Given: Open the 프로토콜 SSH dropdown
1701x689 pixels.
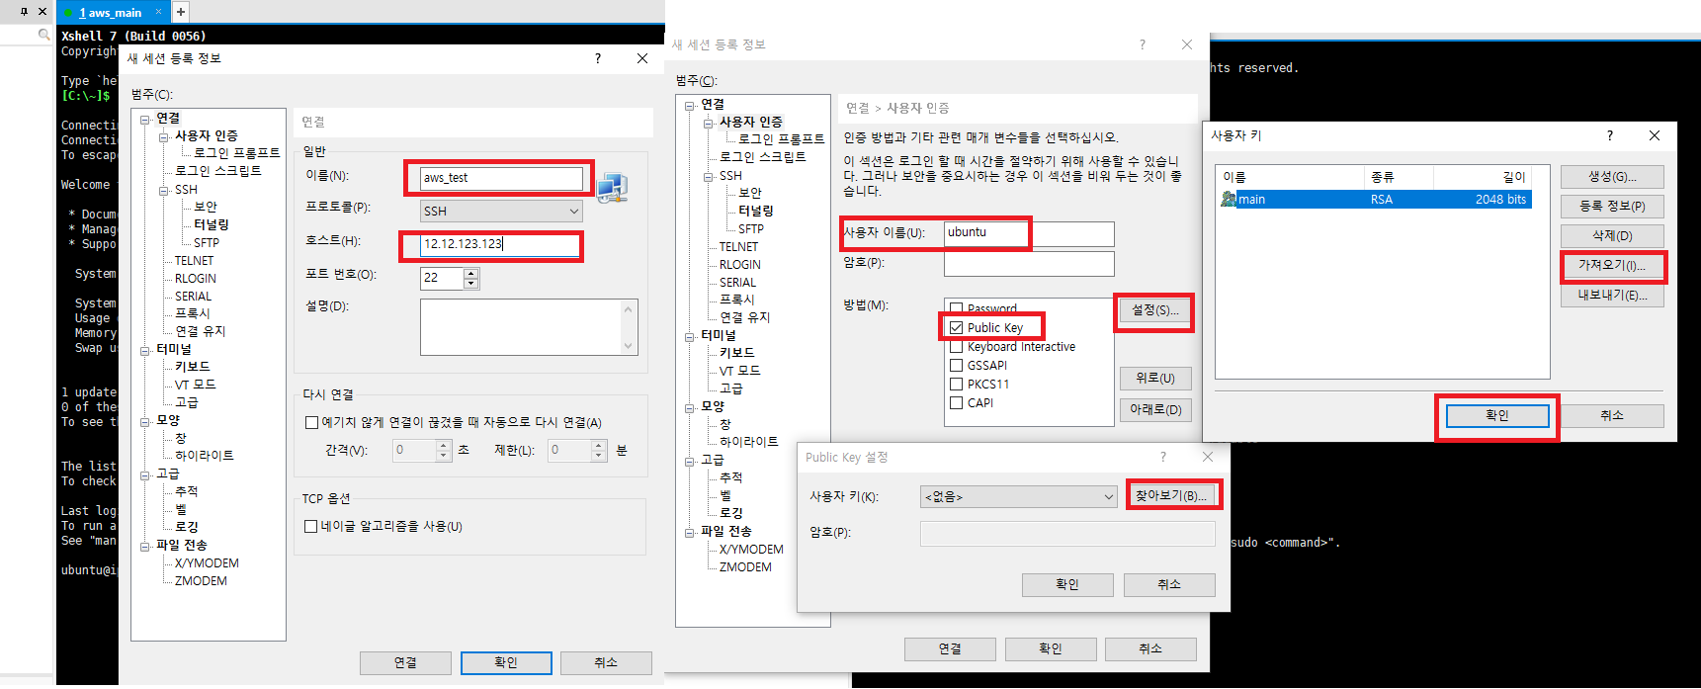Looking at the screenshot, I should 501,211.
